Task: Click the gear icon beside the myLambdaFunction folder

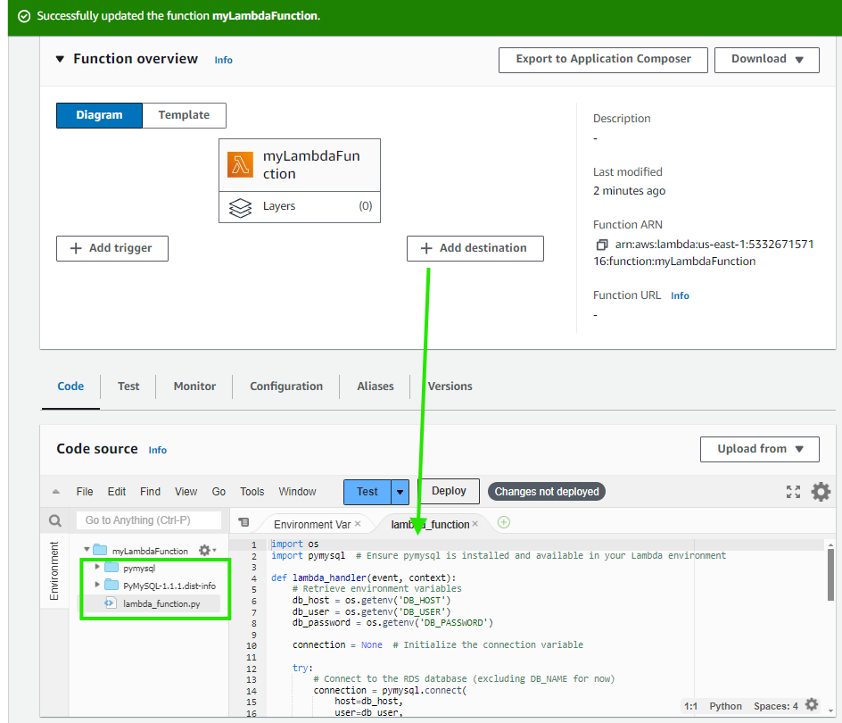Action: 204,550
